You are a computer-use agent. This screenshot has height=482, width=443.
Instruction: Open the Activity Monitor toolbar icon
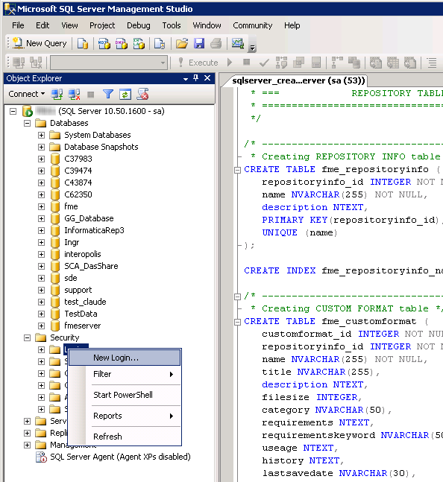pos(237,43)
